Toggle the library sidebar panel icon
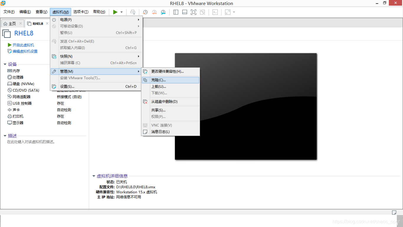 click(176, 12)
